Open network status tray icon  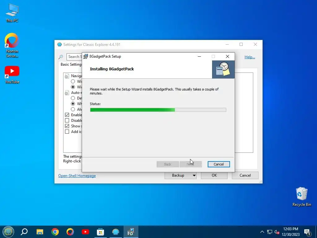[x=270, y=232]
